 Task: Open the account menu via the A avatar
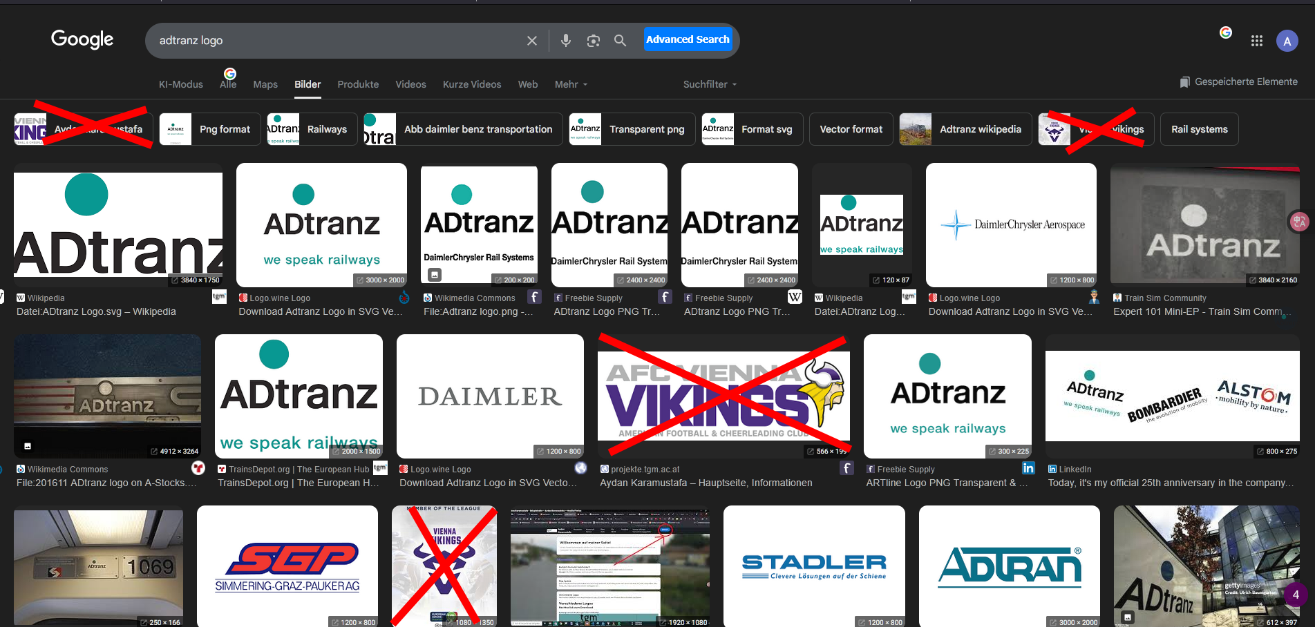point(1287,41)
